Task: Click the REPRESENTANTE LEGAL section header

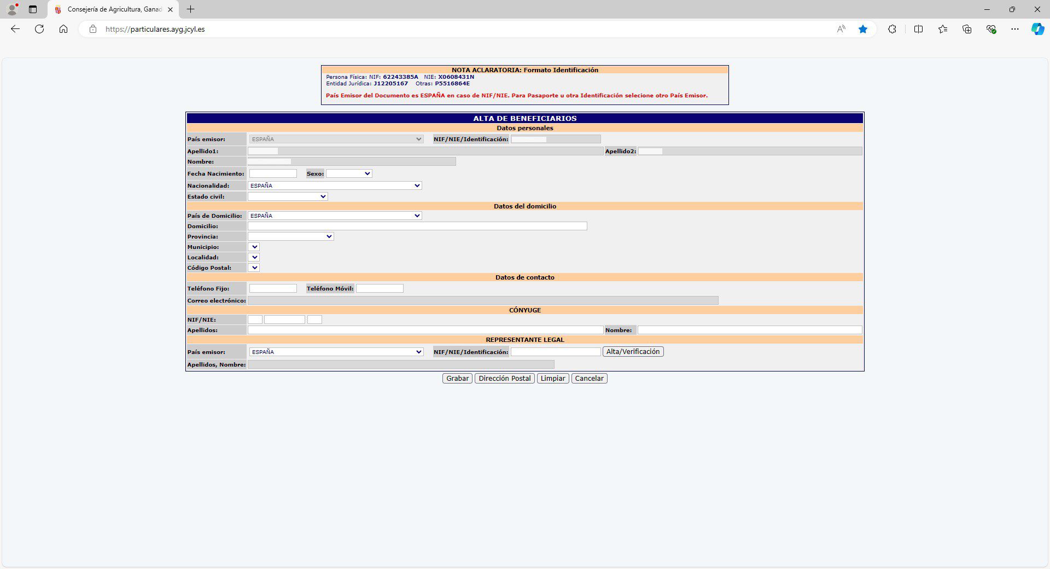Action: [x=525, y=340]
